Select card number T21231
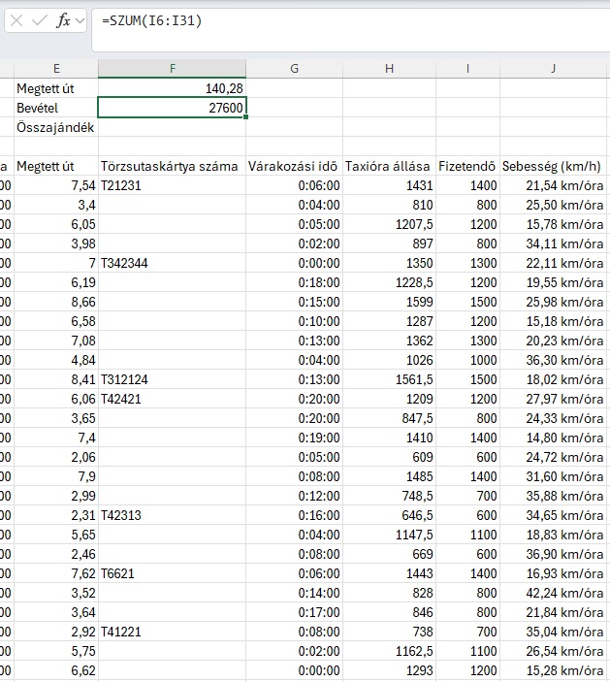 point(173,185)
